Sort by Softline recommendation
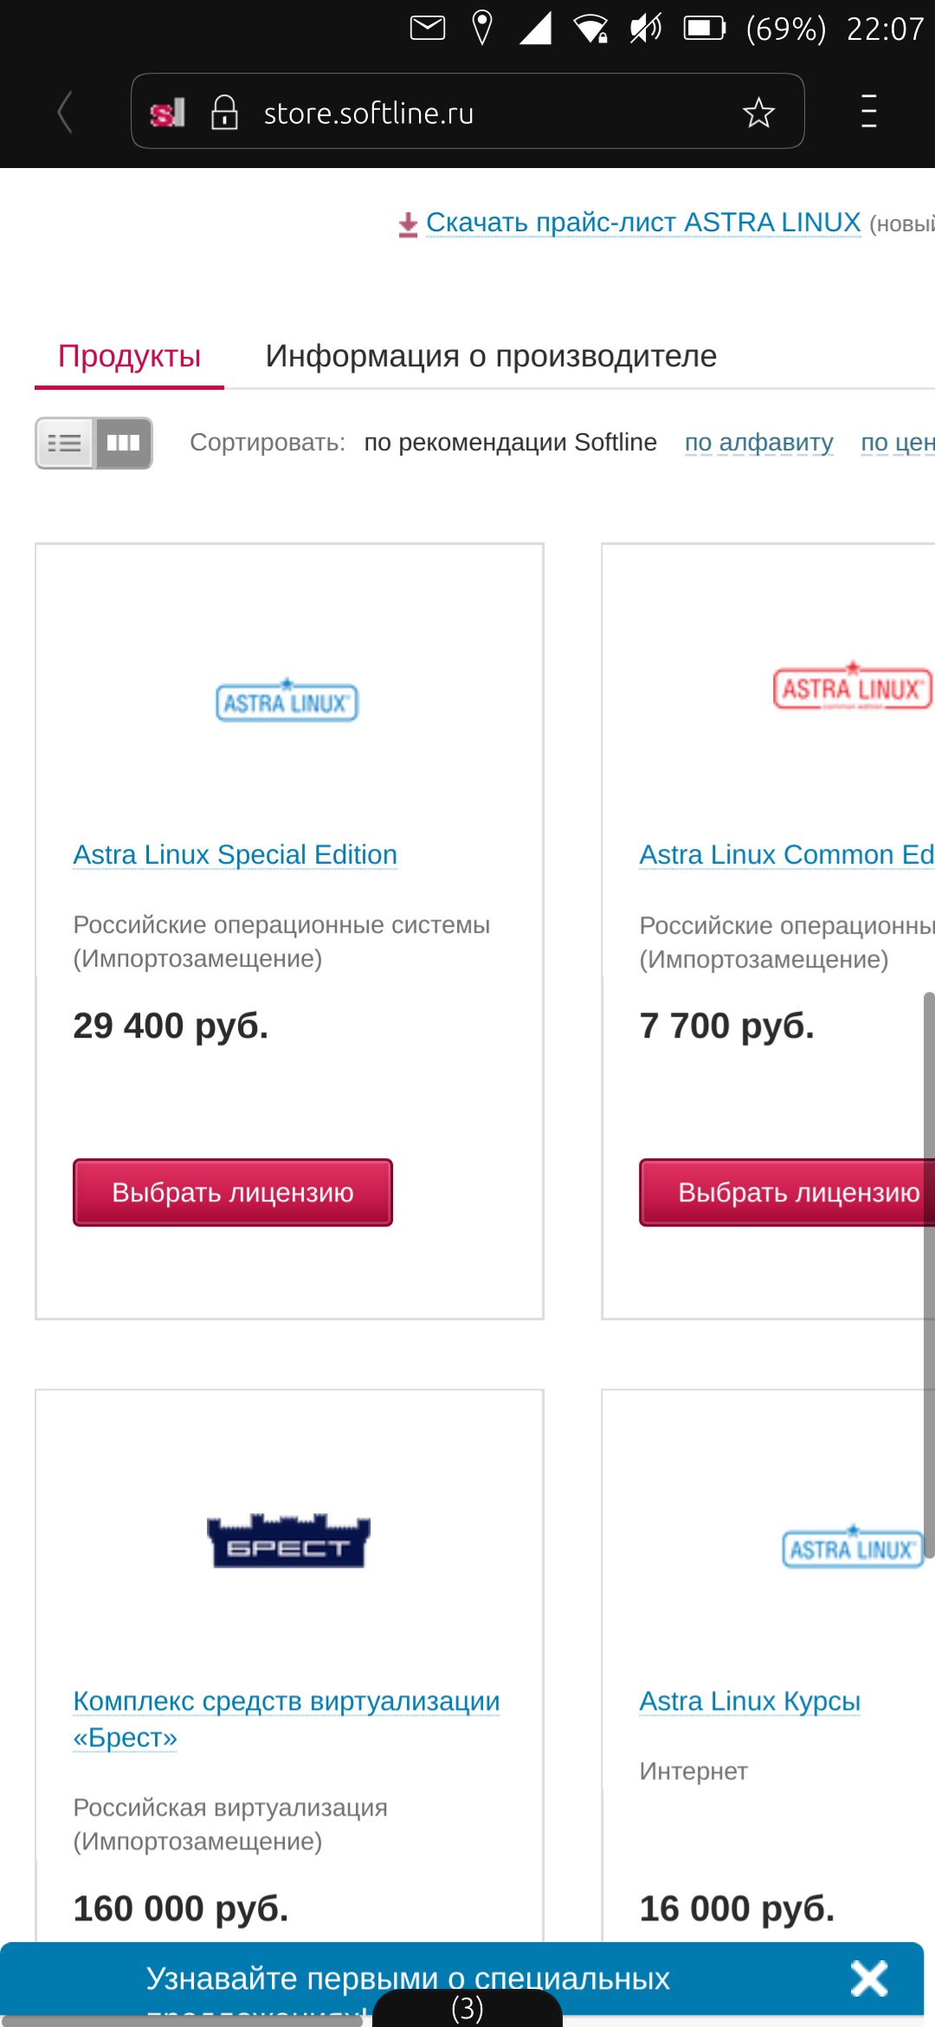935x2027 pixels. [511, 443]
